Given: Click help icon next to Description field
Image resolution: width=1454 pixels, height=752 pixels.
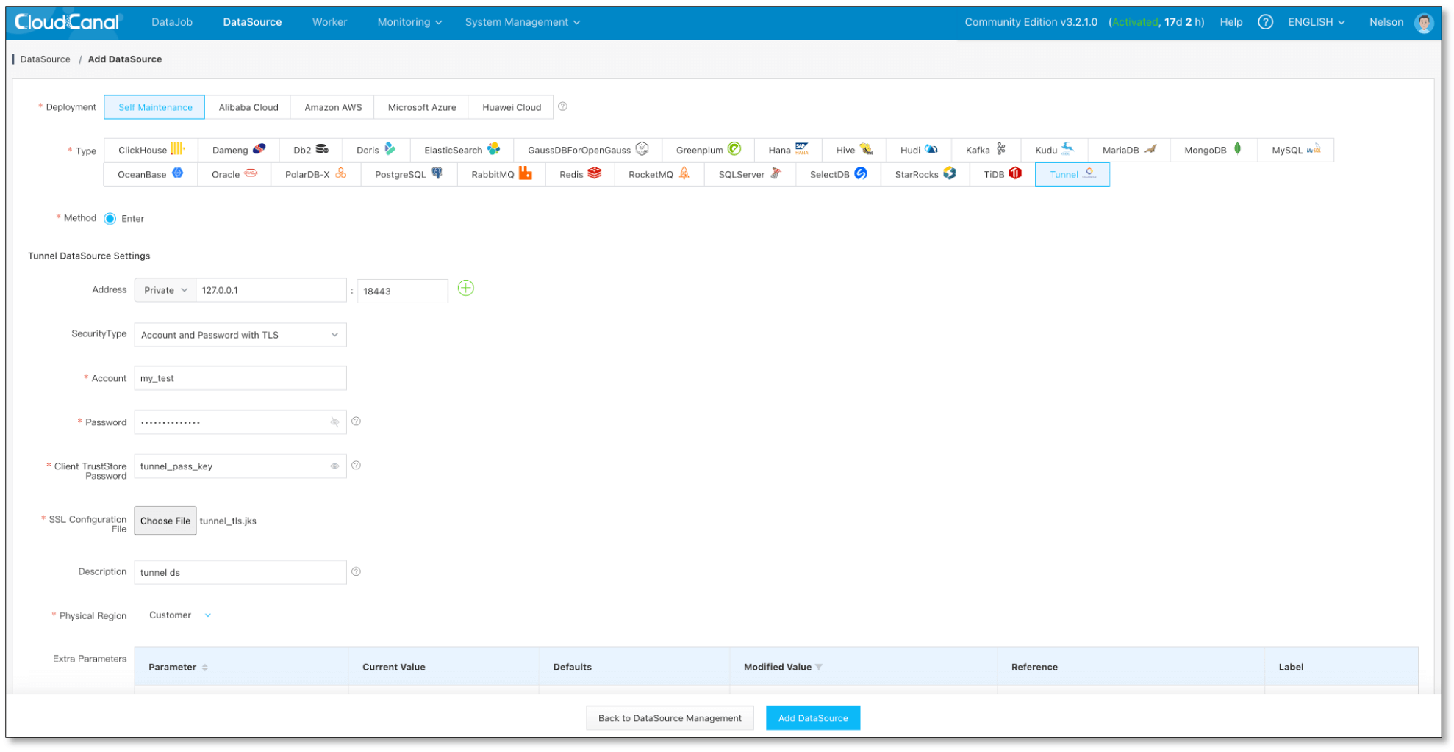Looking at the screenshot, I should [356, 571].
